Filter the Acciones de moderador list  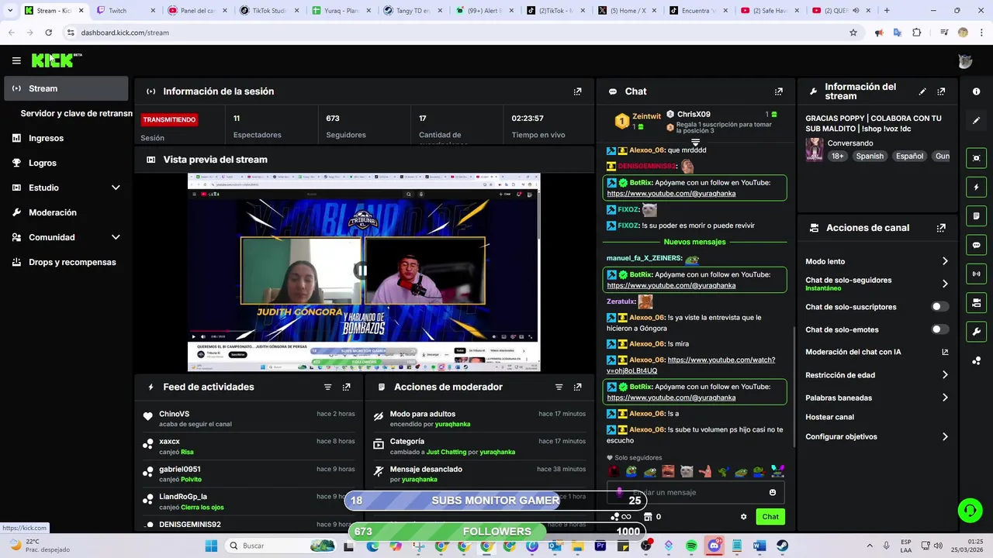coord(559,387)
